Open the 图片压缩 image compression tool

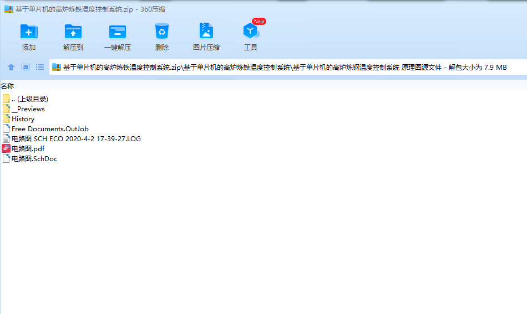(x=206, y=31)
